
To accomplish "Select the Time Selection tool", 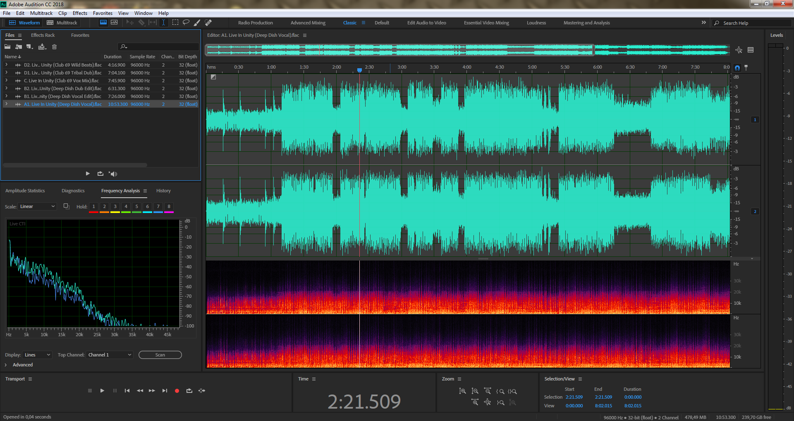I will 164,23.
